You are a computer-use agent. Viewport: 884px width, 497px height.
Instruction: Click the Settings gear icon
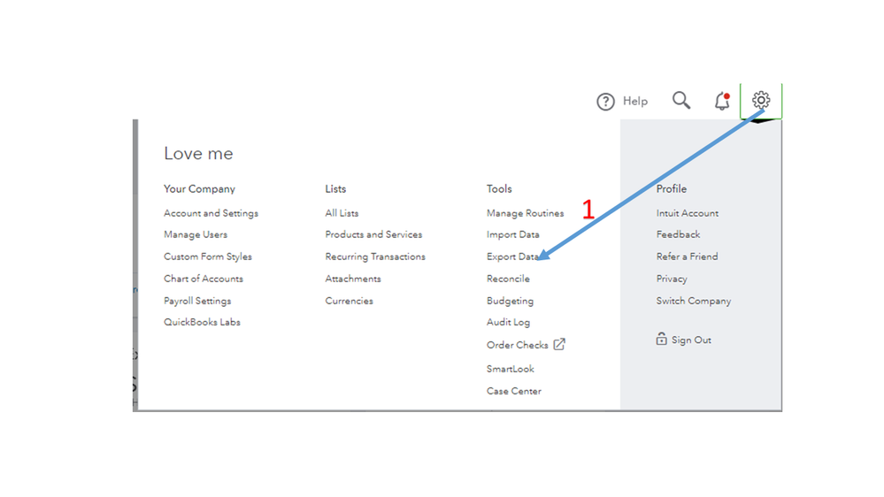tap(761, 100)
